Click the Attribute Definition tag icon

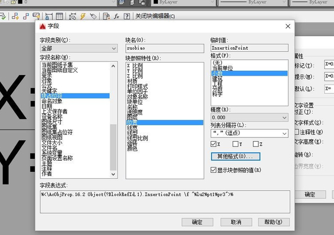[x=93, y=17]
